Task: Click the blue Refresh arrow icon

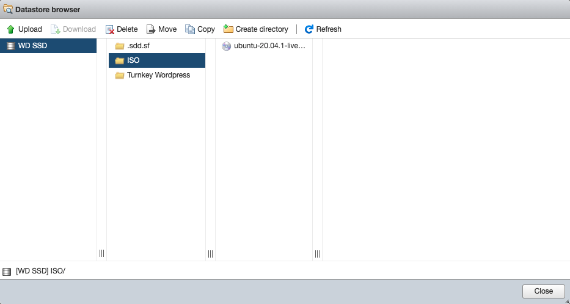Action: [x=309, y=29]
